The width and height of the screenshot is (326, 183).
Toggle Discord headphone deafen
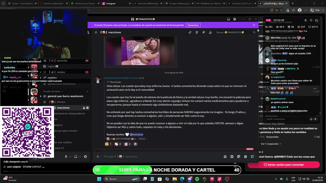click(x=76, y=157)
